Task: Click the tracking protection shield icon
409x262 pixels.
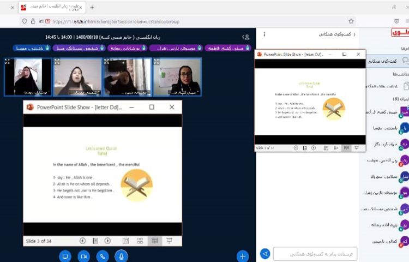Action: (x=25, y=21)
